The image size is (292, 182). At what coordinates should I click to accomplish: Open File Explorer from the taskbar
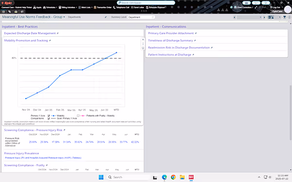(x=182, y=177)
